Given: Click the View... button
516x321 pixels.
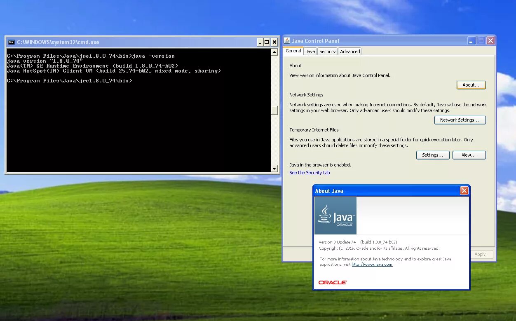Looking at the screenshot, I should coord(469,155).
